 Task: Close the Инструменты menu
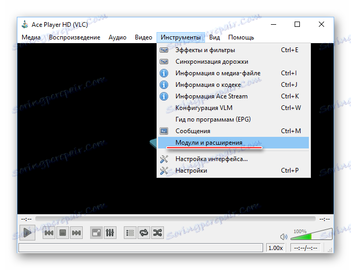181,37
